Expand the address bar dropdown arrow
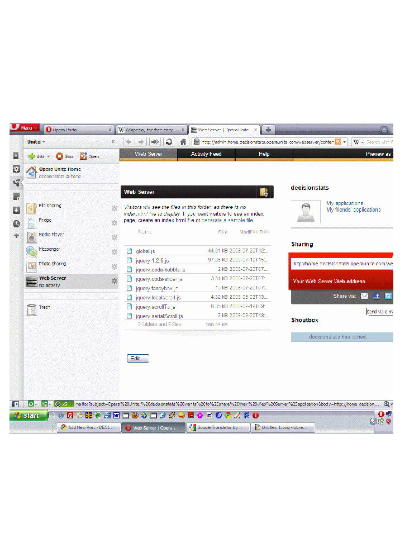 345,142
